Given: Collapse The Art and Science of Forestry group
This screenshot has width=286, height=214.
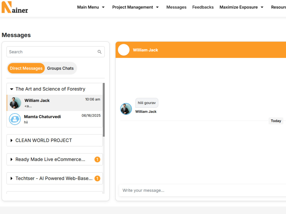Looking at the screenshot, I should click(x=55, y=89).
